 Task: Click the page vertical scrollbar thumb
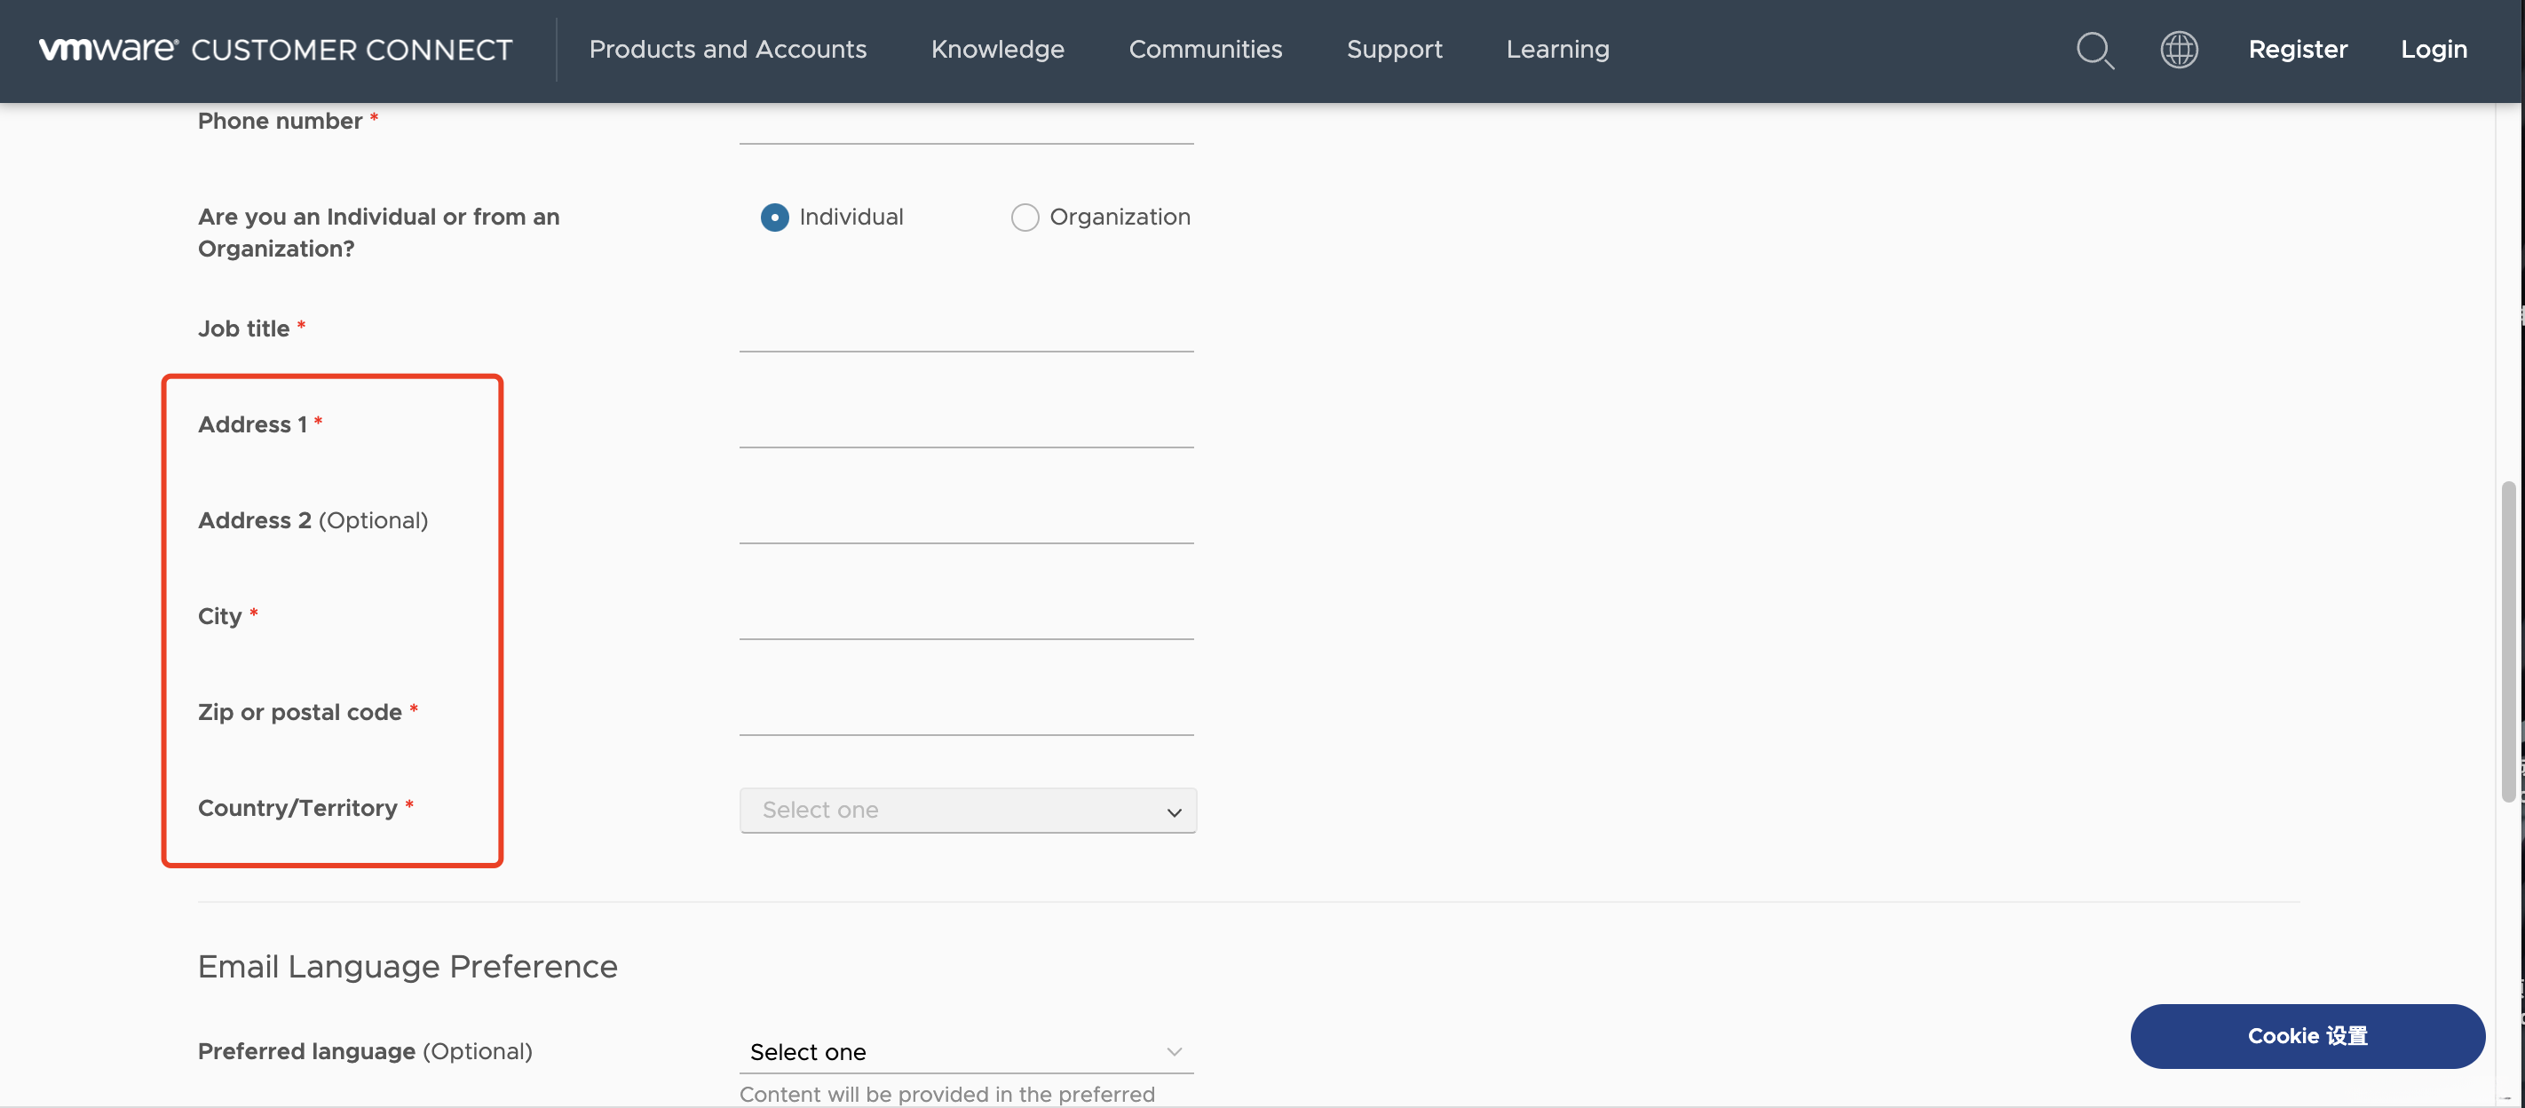(x=2507, y=642)
